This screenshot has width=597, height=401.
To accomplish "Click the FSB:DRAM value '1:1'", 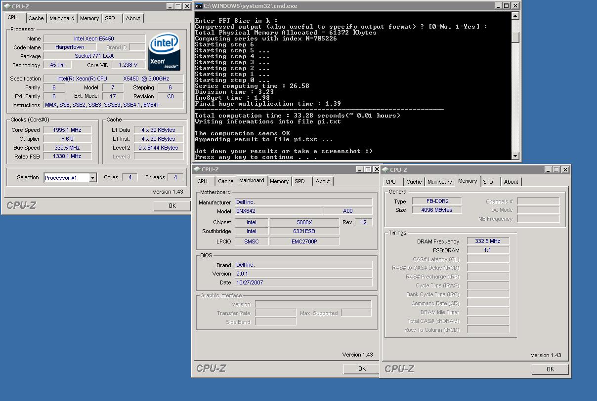I will coord(488,250).
